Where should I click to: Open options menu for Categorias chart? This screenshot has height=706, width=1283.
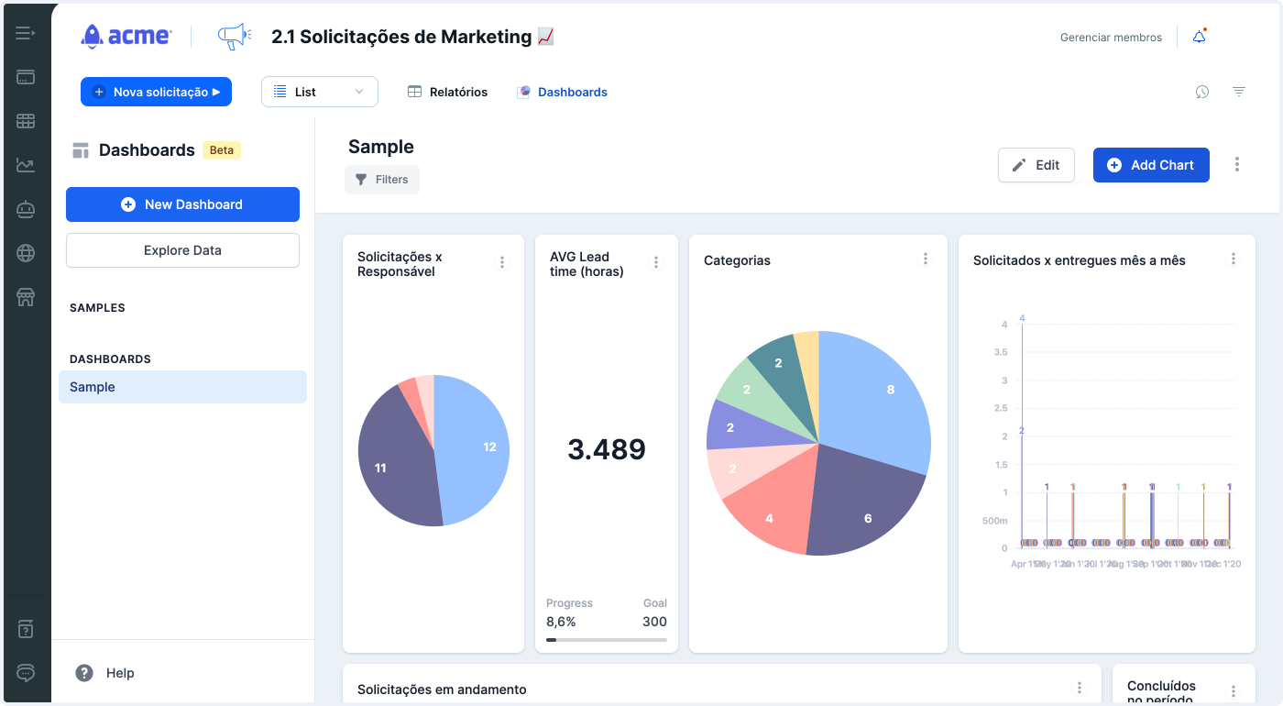pos(926,259)
